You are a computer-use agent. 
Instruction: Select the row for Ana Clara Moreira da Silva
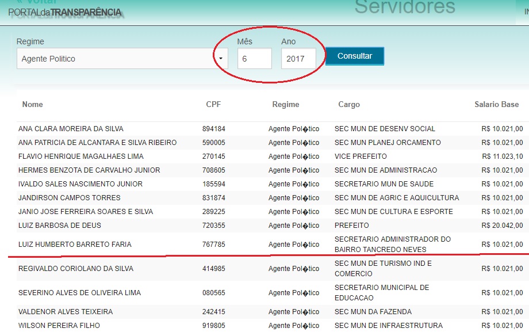[71, 129]
